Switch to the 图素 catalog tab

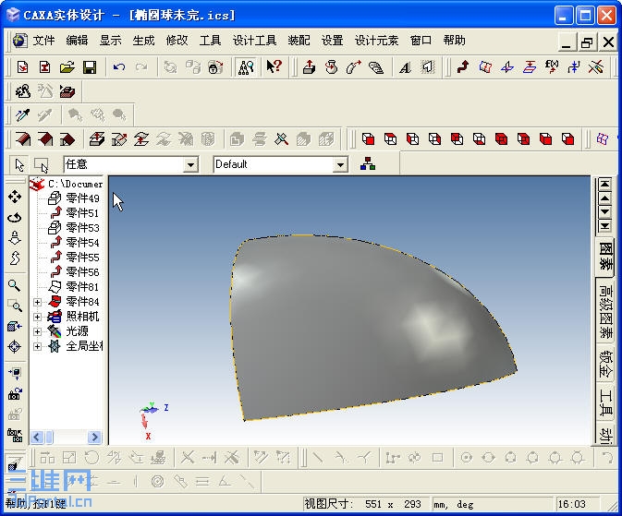(605, 256)
